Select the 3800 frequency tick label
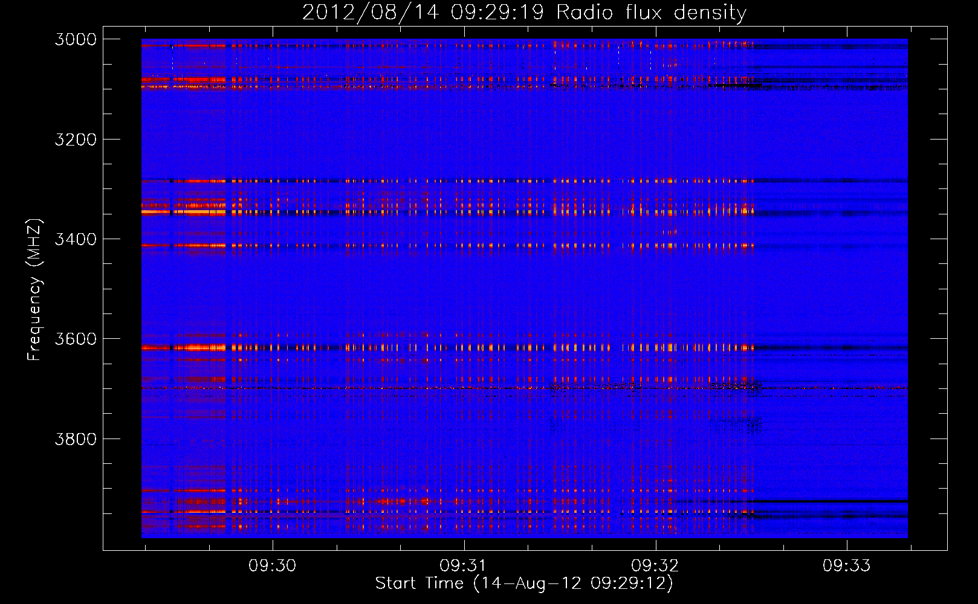Viewport: 978px width, 604px height. click(x=76, y=439)
